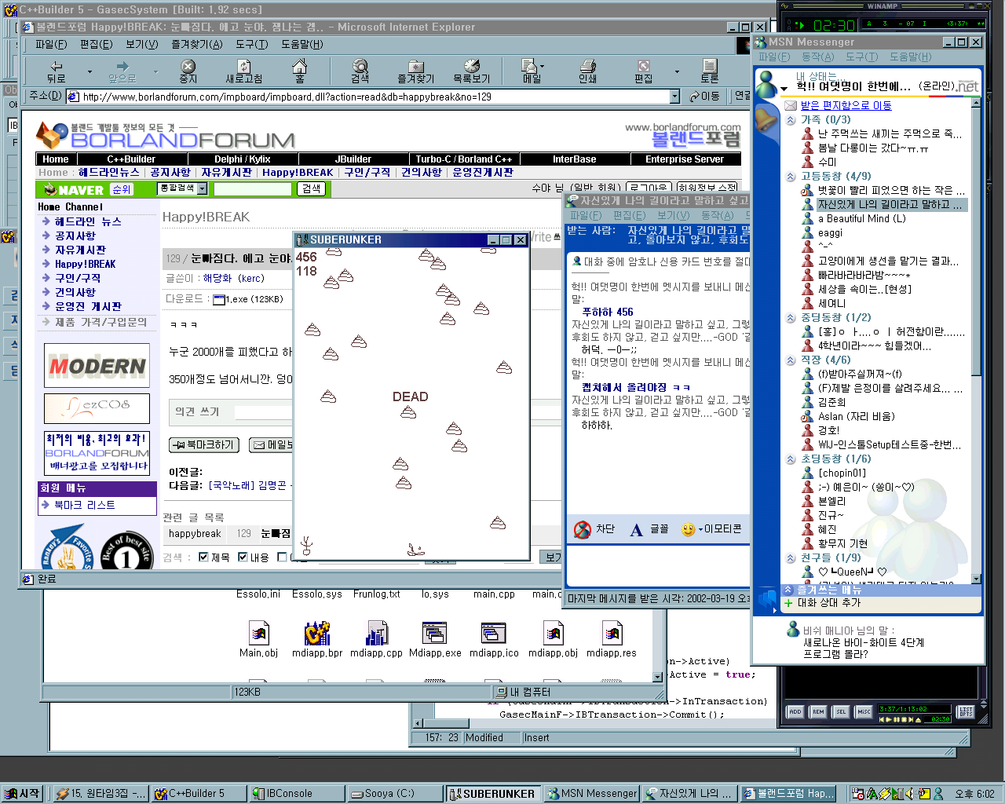Open the 토론 discuss toolbar icon

click(x=710, y=71)
